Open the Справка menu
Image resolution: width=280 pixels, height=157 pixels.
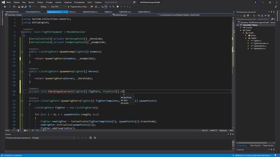98,2
